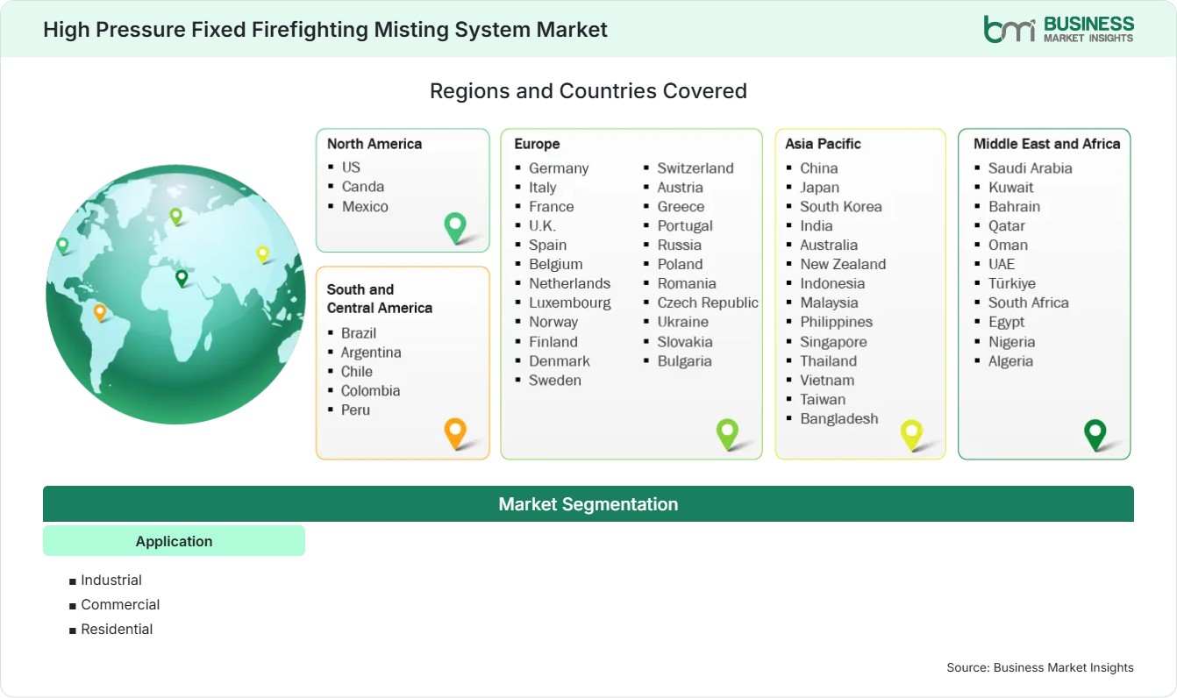Click the Industrial application item

coord(111,580)
